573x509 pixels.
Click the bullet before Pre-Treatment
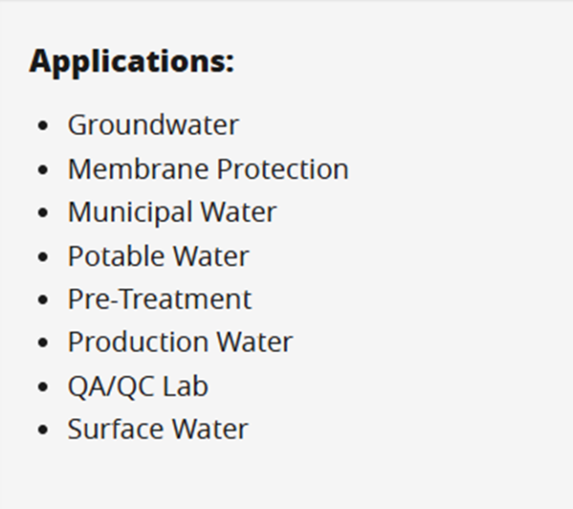pyautogui.click(x=43, y=300)
